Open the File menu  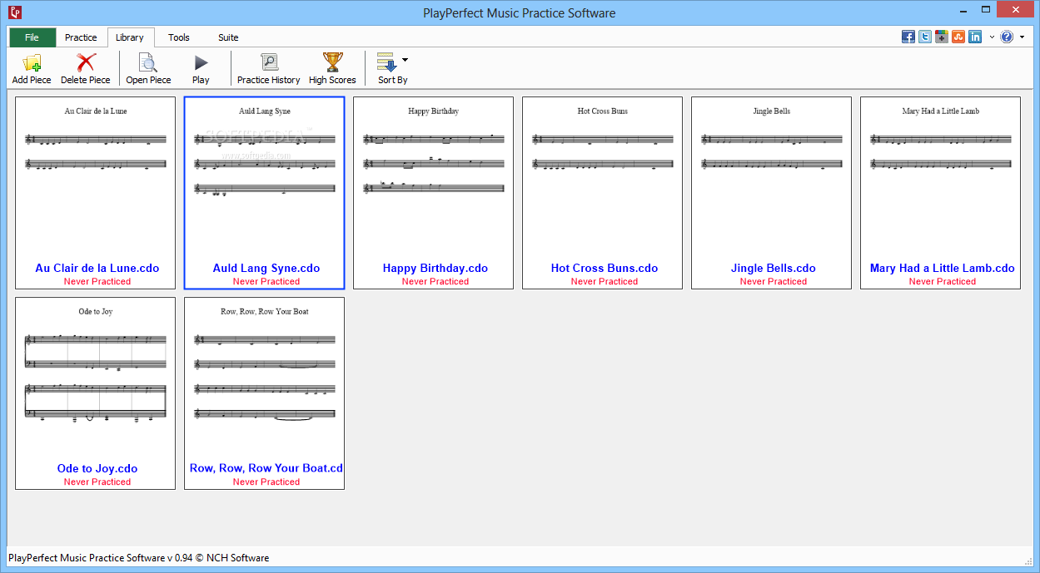[x=32, y=37]
